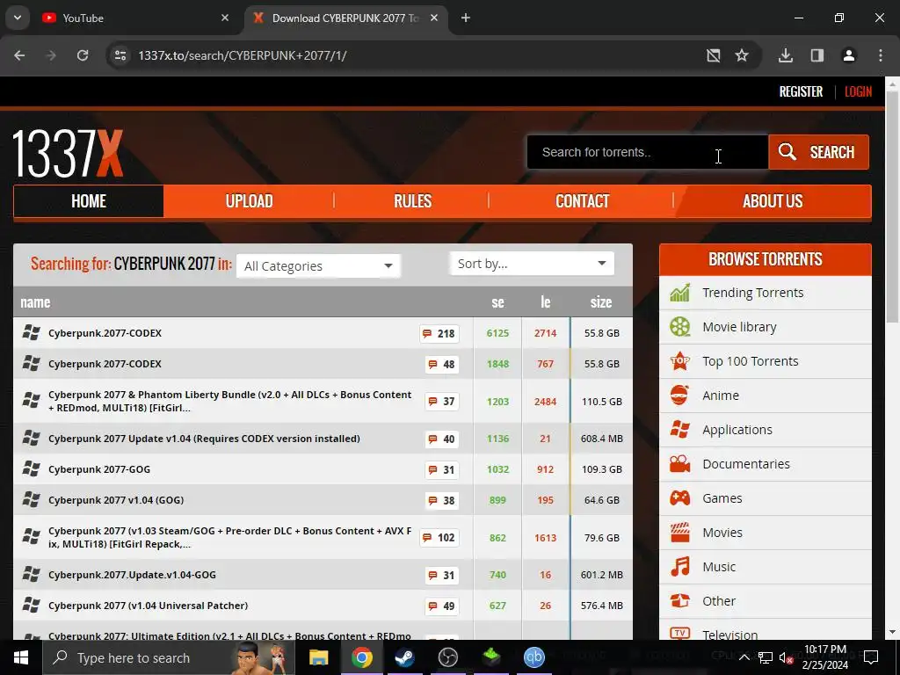Click the Music note icon
Viewport: 900px width, 675px height.
(x=680, y=567)
